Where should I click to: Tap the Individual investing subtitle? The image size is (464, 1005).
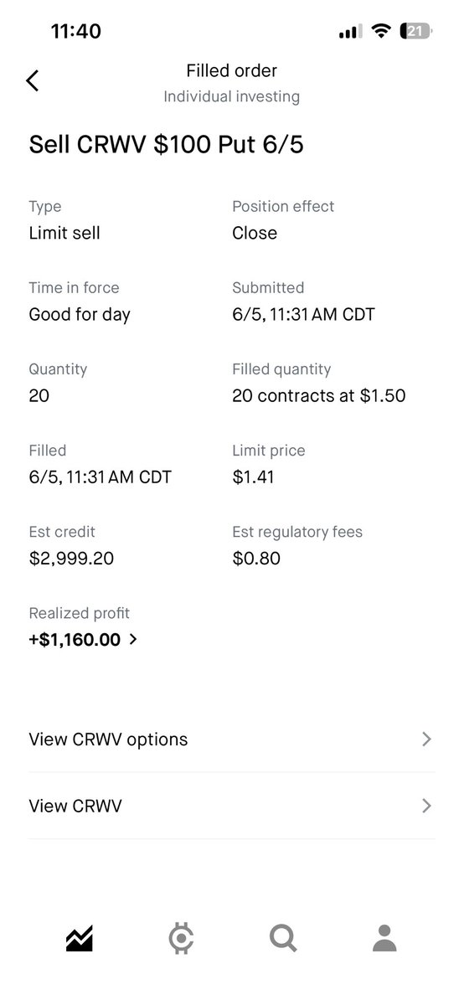pyautogui.click(x=232, y=97)
